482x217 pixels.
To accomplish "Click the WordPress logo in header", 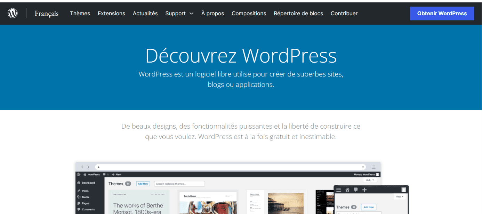I will click(13, 14).
